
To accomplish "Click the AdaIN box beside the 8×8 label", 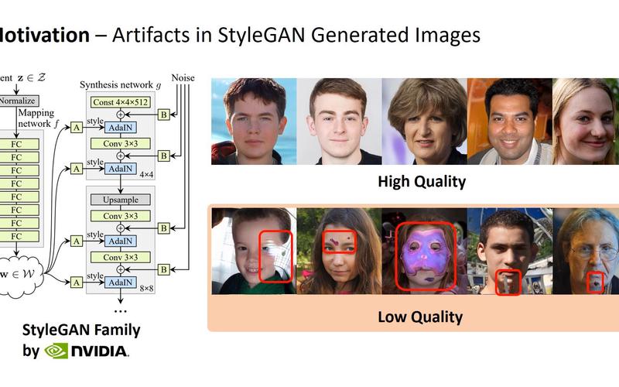I will [x=121, y=283].
